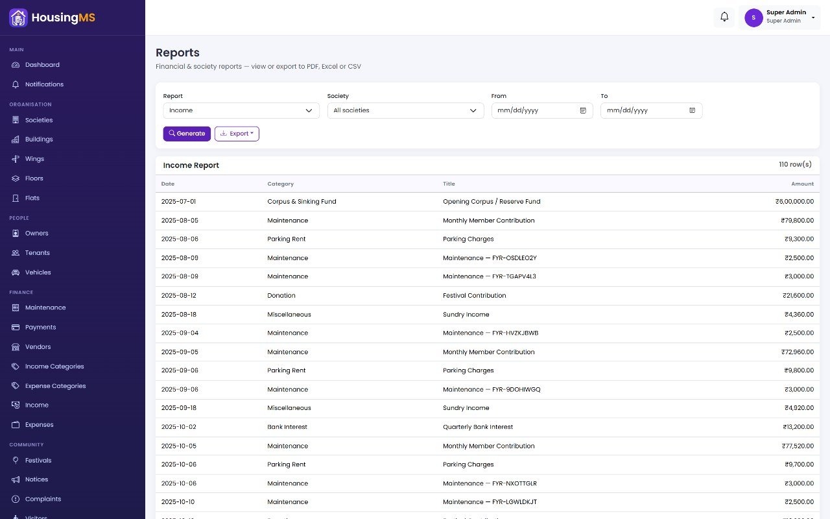Focus the From date input field
The height and width of the screenshot is (519, 830).
(x=542, y=110)
